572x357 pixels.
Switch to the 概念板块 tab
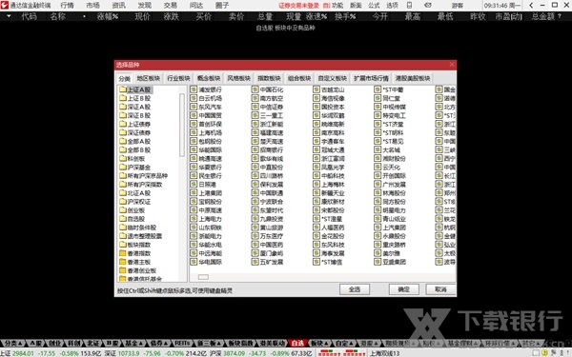coord(209,78)
